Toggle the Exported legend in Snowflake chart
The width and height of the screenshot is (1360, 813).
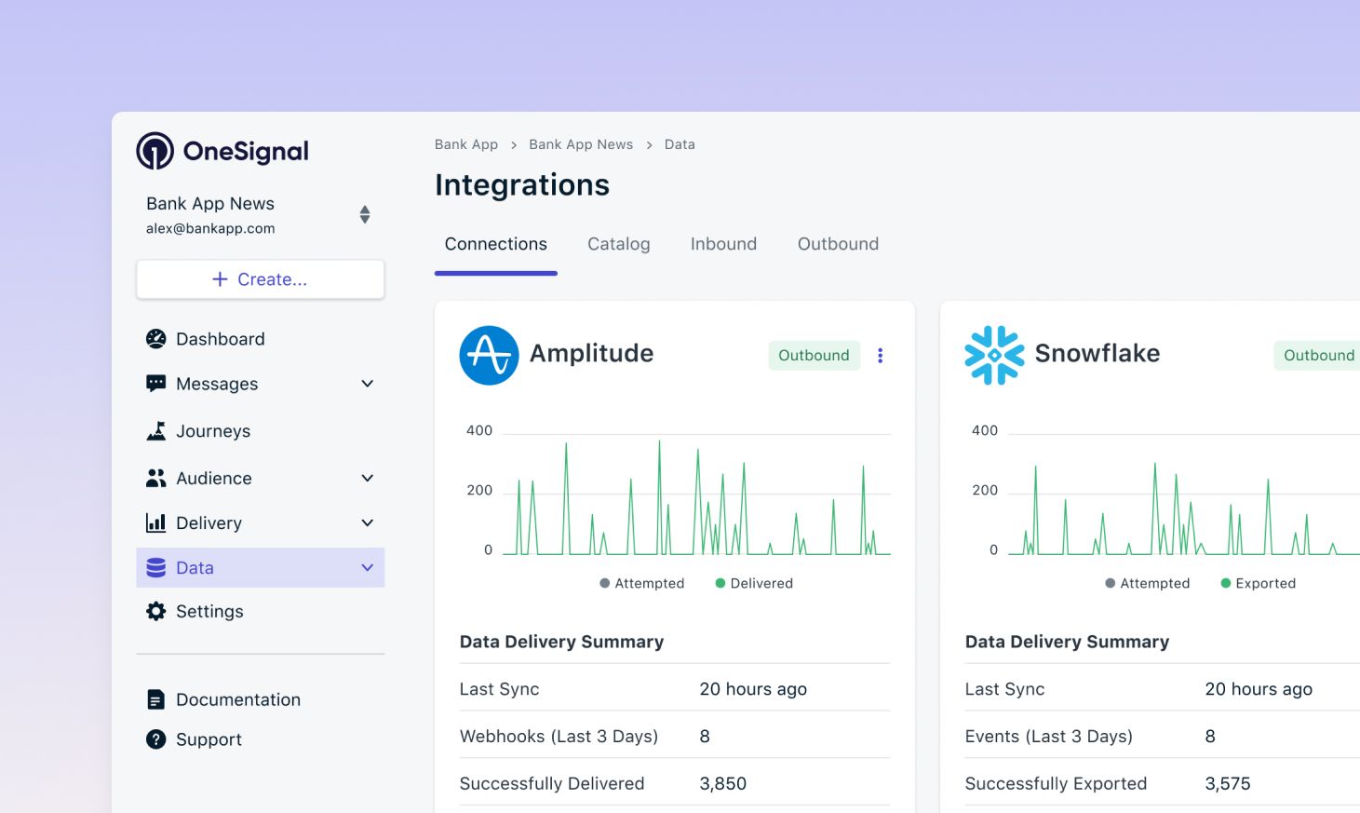[x=1259, y=583]
